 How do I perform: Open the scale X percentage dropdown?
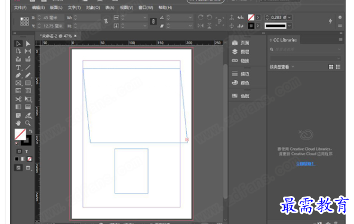144,17
